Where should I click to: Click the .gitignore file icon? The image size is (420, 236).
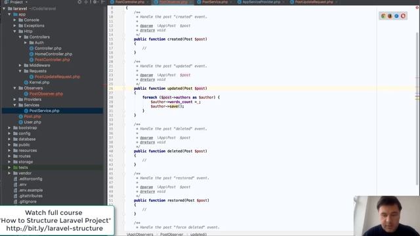pos(15,201)
